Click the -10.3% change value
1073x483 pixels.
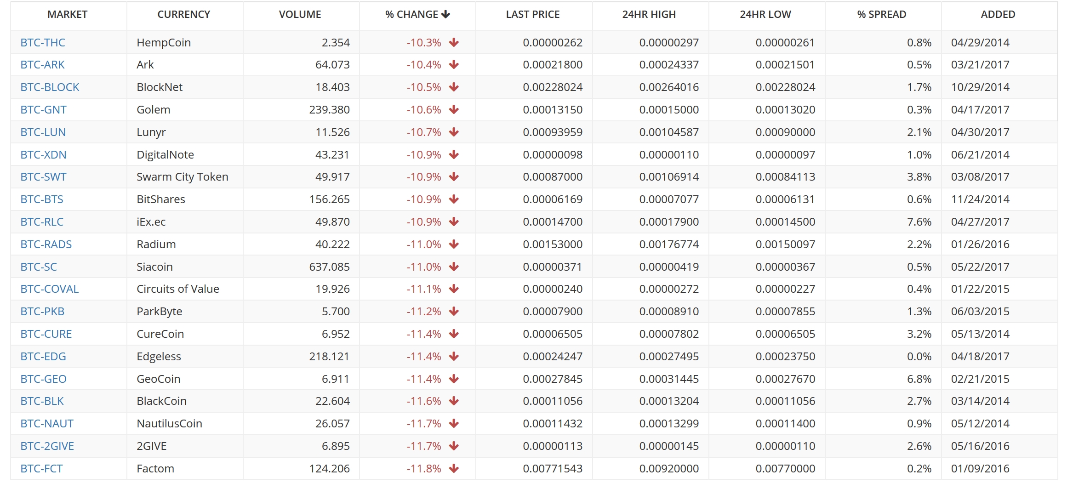coord(423,42)
